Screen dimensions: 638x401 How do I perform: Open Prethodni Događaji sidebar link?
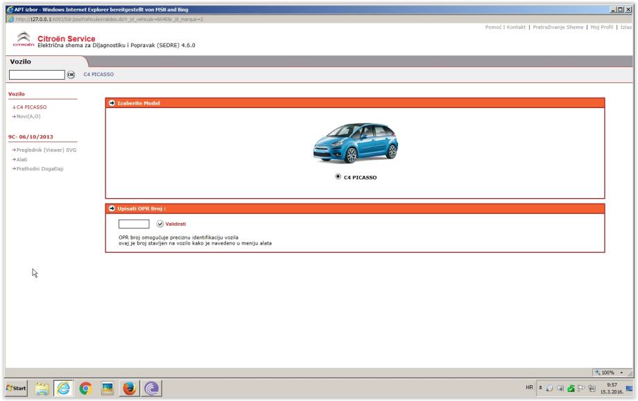point(40,169)
